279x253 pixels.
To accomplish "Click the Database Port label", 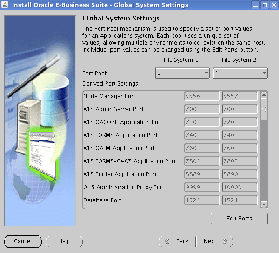I will [102, 200].
